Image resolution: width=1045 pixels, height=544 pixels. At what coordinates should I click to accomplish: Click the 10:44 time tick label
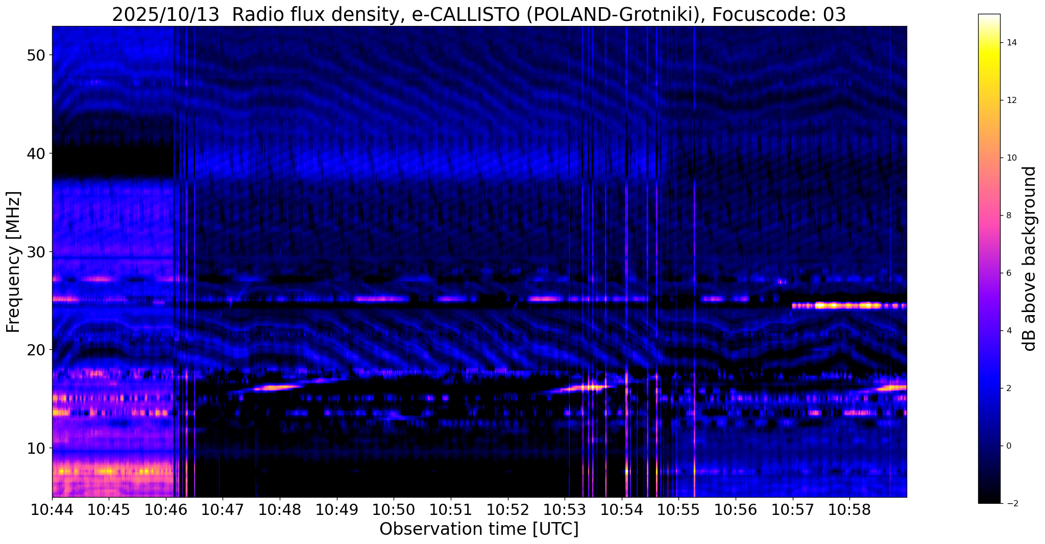52,510
